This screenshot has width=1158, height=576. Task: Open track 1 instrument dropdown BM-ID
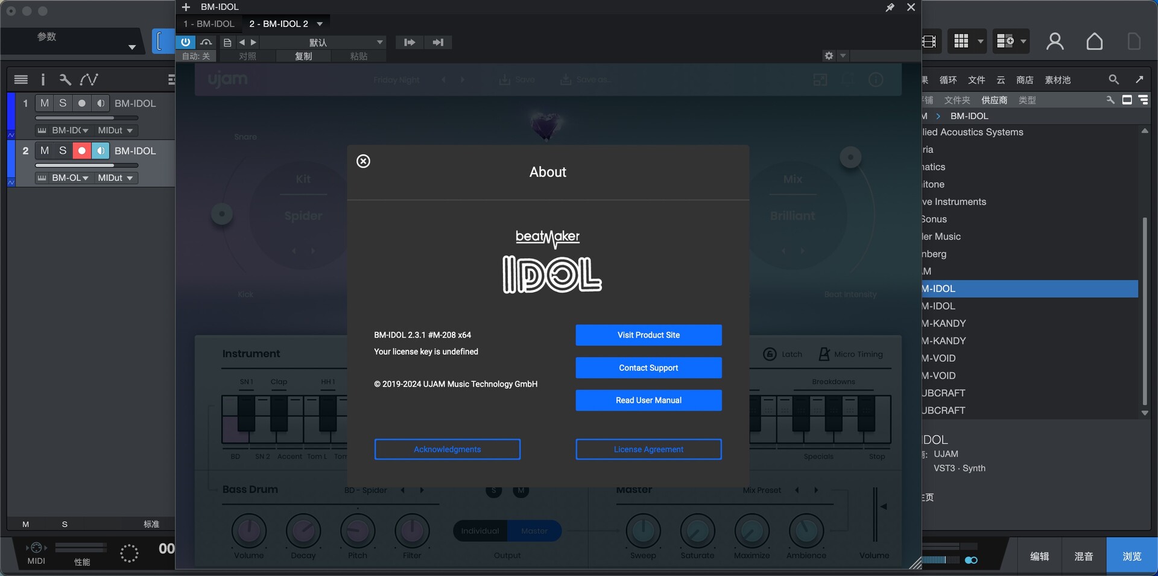(x=70, y=130)
